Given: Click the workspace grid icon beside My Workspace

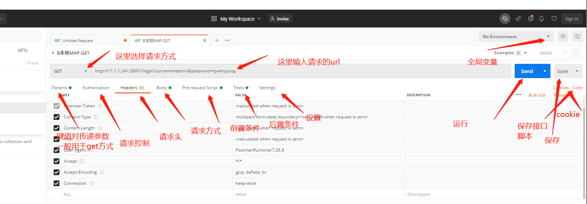Looking at the screenshot, I should [214, 19].
